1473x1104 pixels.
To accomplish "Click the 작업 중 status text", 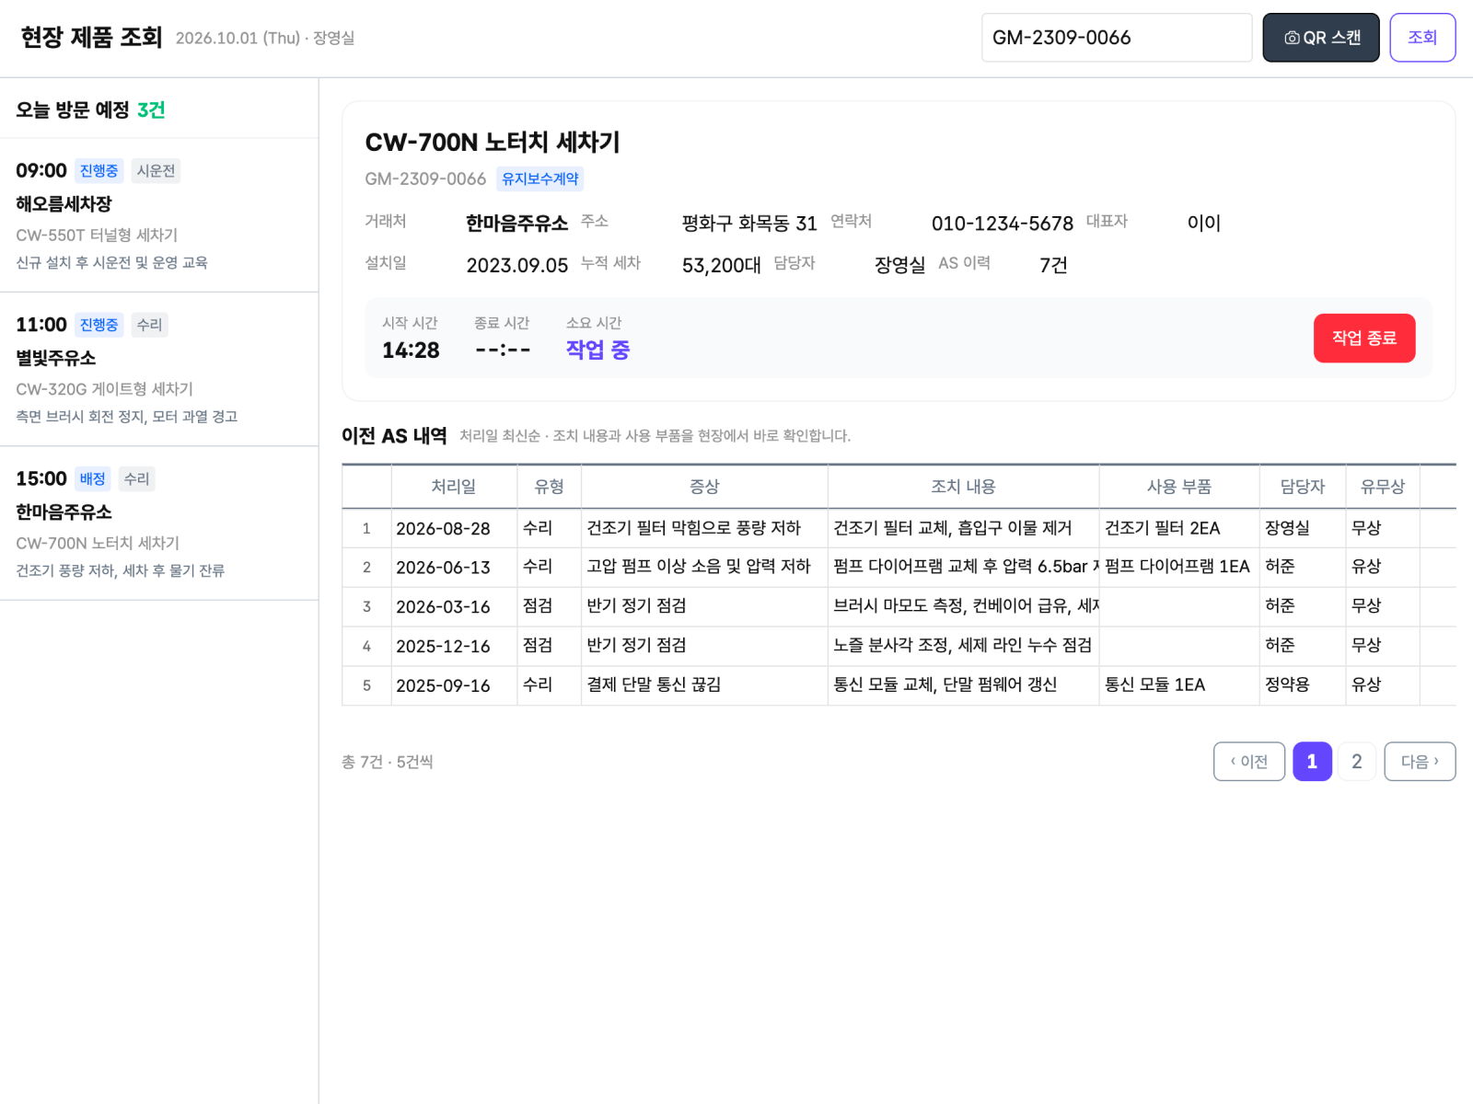I will (x=597, y=350).
